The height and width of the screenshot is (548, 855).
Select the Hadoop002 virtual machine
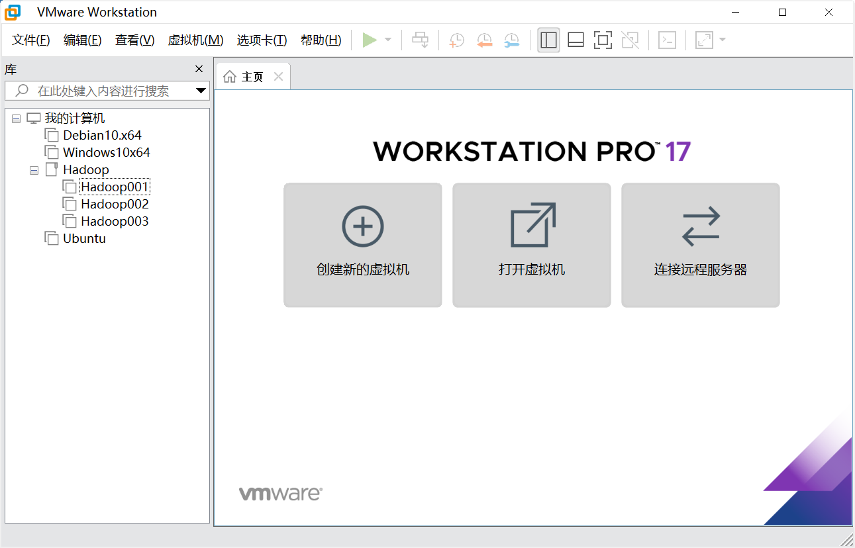(115, 204)
